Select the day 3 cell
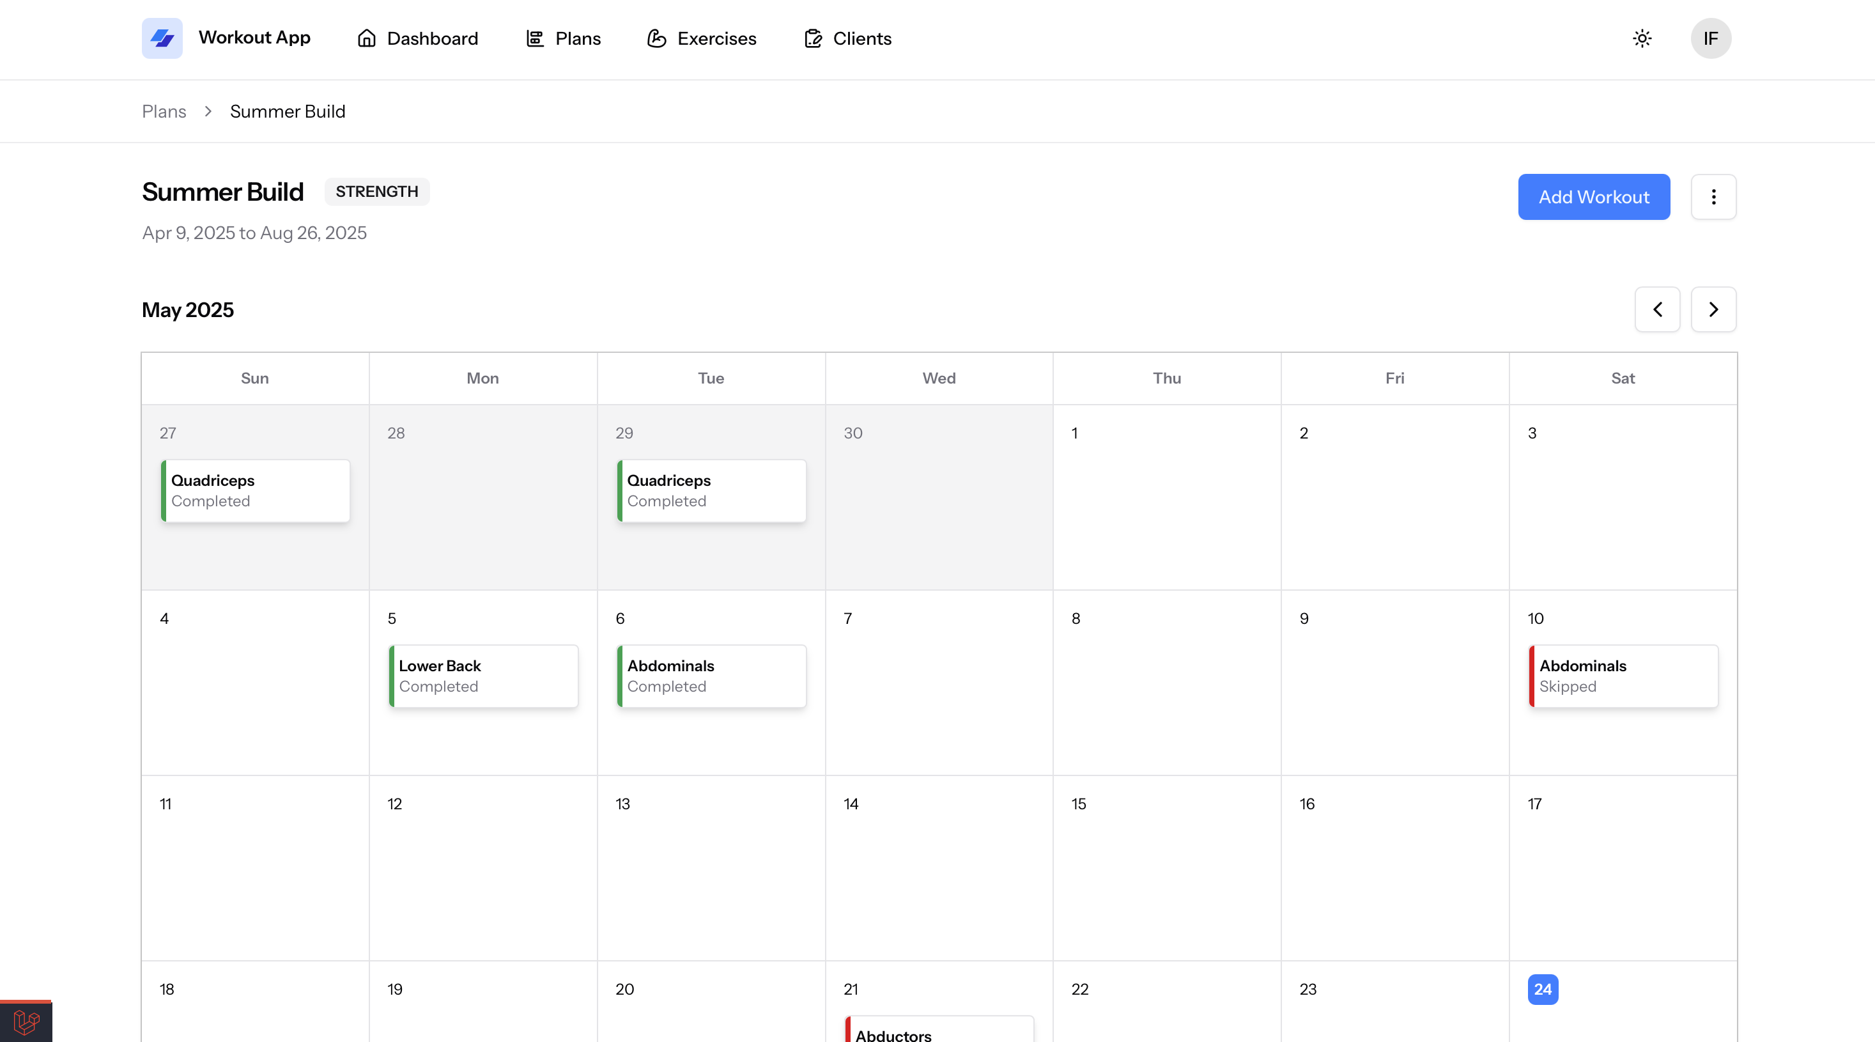Viewport: 1875px width, 1042px height. coord(1623,497)
